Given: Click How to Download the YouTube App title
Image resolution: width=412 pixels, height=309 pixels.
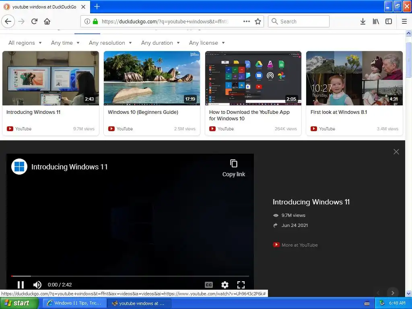Looking at the screenshot, I should click(x=249, y=115).
